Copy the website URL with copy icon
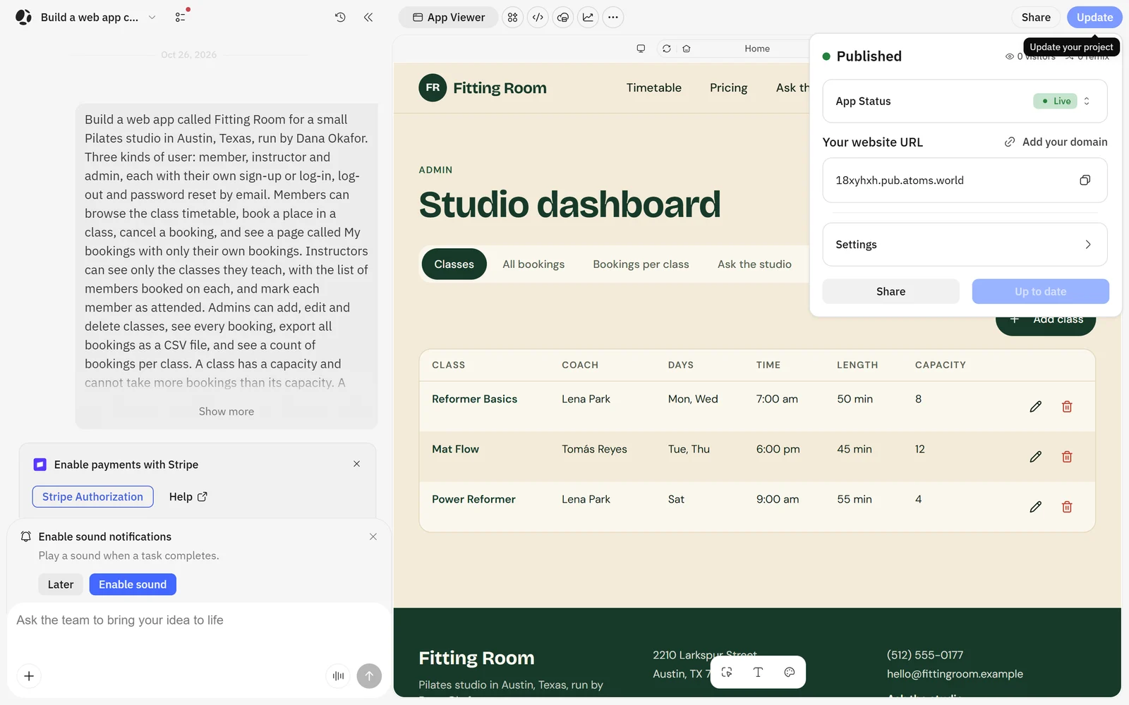The image size is (1129, 705). click(1085, 180)
